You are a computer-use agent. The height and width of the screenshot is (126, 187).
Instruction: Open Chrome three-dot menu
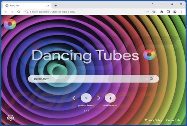coord(181,12)
